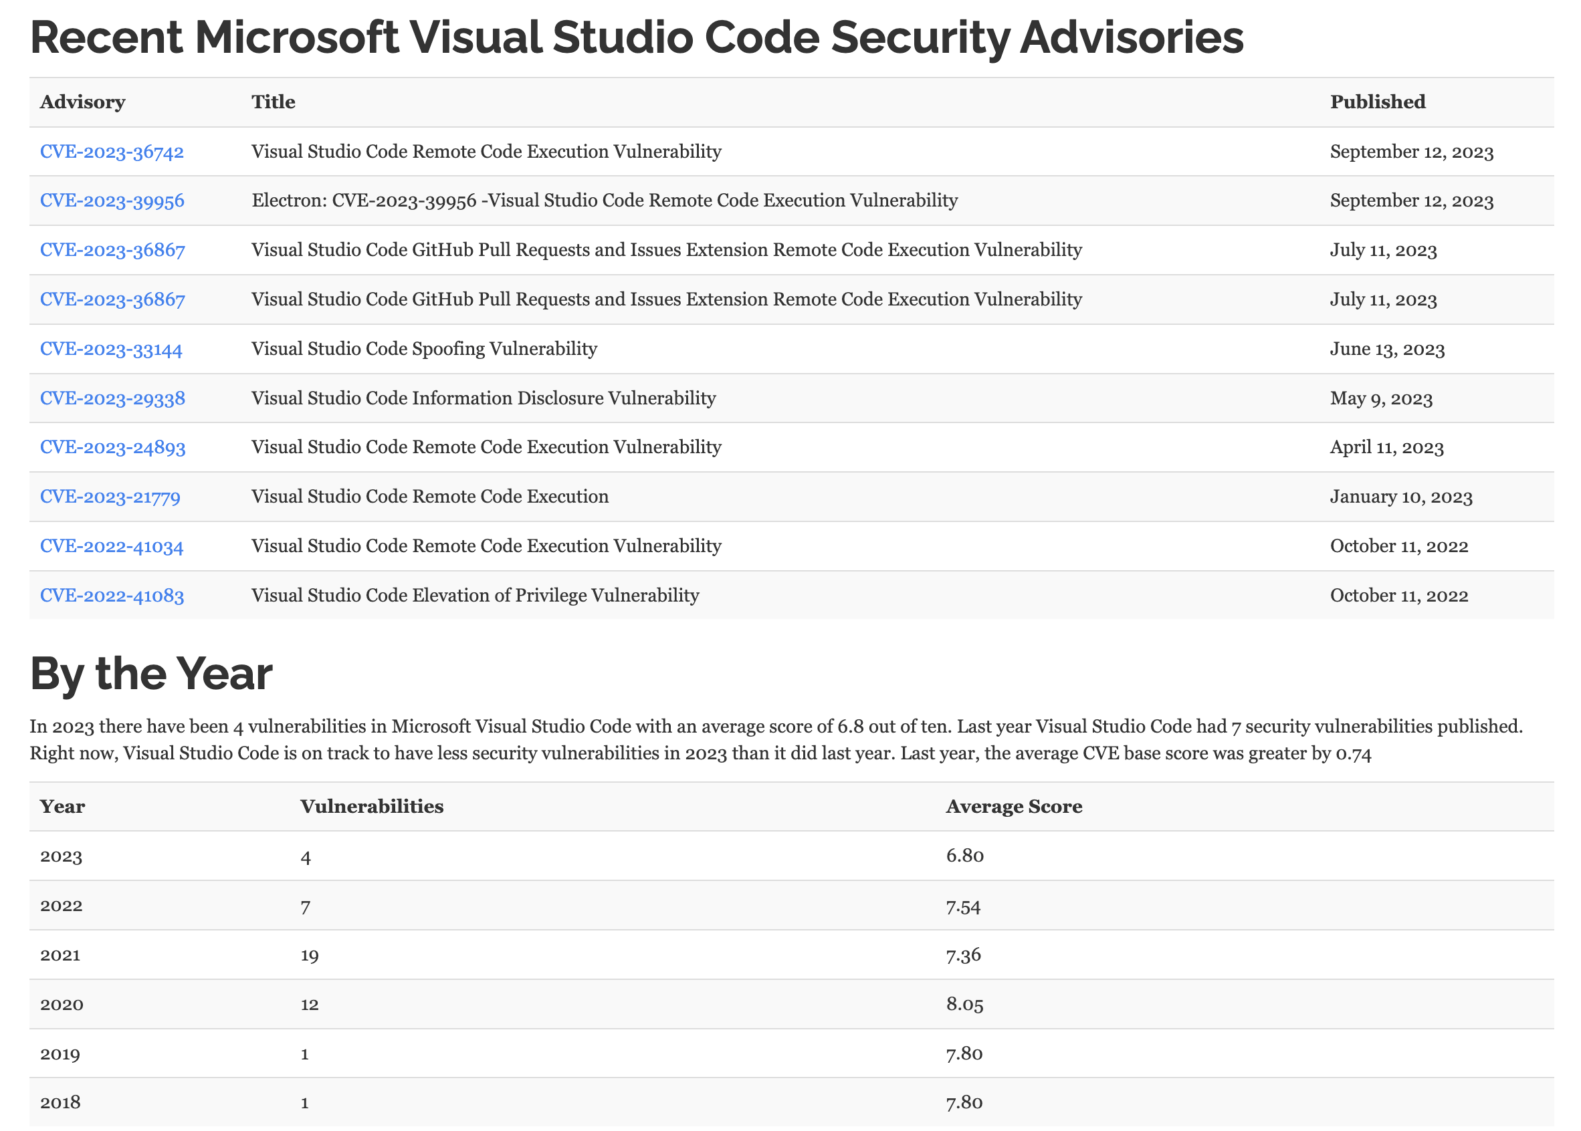Click the 'Advisory' column header
This screenshot has width=1581, height=1131.
pyautogui.click(x=82, y=102)
